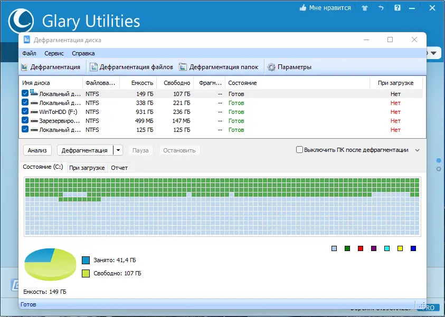Viewport: 445px width, 317px height.
Task: Open the "Файл" menu
Action: [x=29, y=53]
